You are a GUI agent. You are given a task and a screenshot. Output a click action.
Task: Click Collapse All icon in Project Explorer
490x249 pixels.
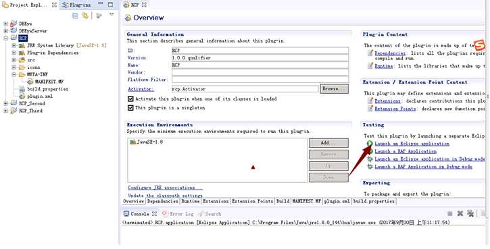(75, 16)
